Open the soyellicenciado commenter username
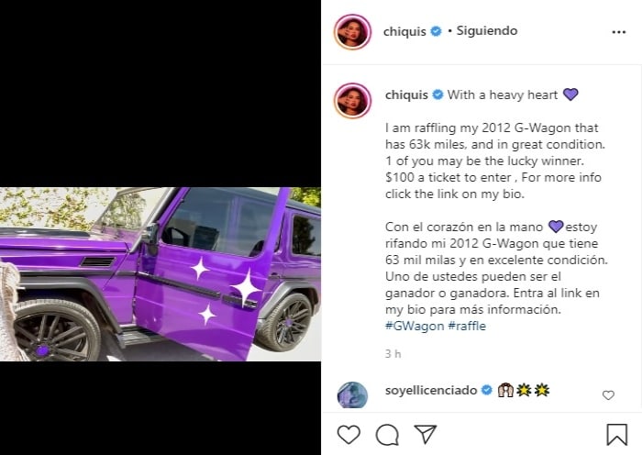Image resolution: width=642 pixels, height=455 pixels. (431, 390)
